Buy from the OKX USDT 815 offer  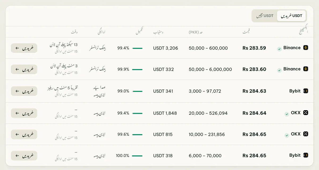click(x=24, y=134)
